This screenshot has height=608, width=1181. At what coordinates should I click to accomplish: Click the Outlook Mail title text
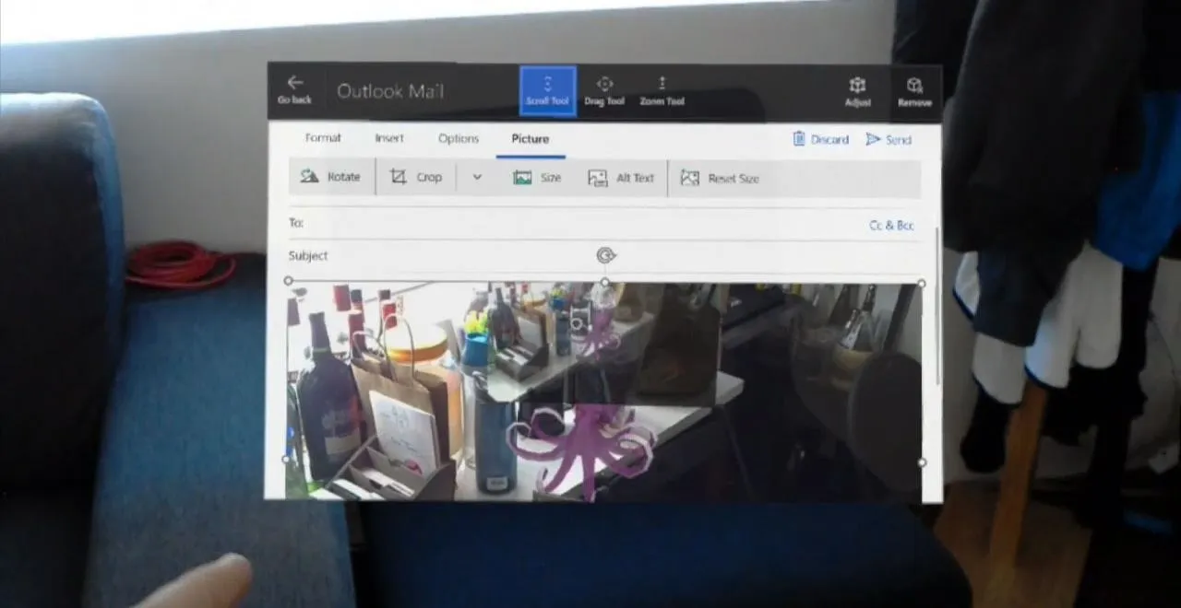pyautogui.click(x=390, y=91)
